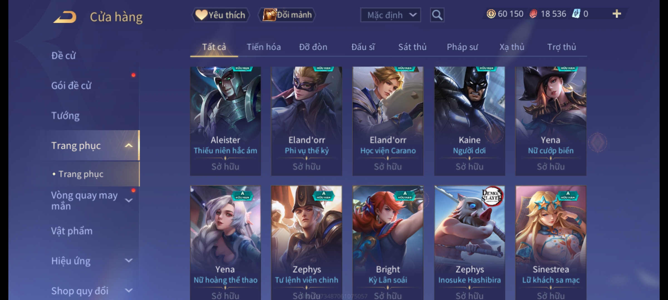This screenshot has width=668, height=300.
Task: Select the Tiến hóa tab
Action: point(264,47)
